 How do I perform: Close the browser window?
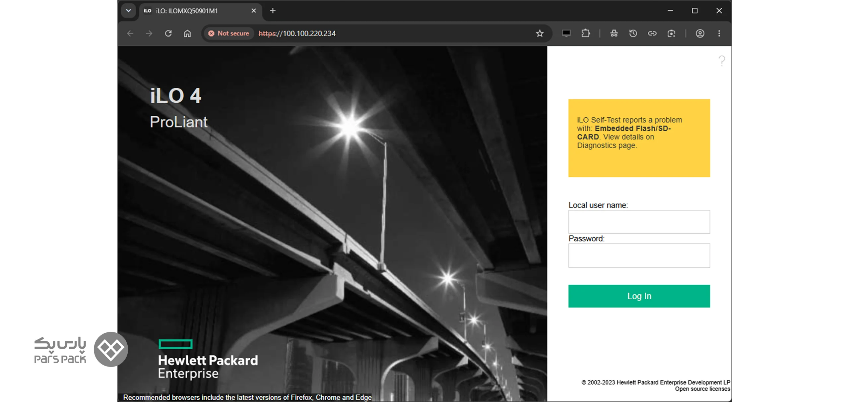point(719,11)
